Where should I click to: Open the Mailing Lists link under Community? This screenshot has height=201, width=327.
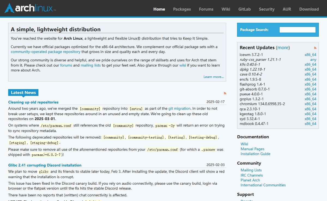click(x=251, y=170)
